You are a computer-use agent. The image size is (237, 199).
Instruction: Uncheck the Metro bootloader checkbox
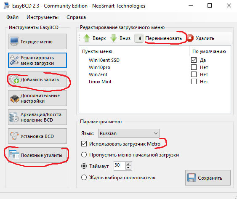tap(84, 144)
